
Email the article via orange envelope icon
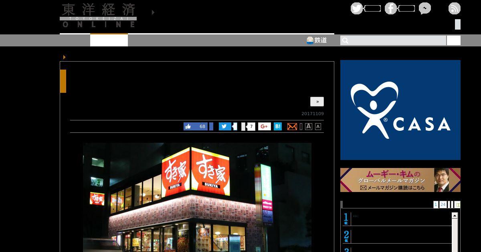pos(292,126)
